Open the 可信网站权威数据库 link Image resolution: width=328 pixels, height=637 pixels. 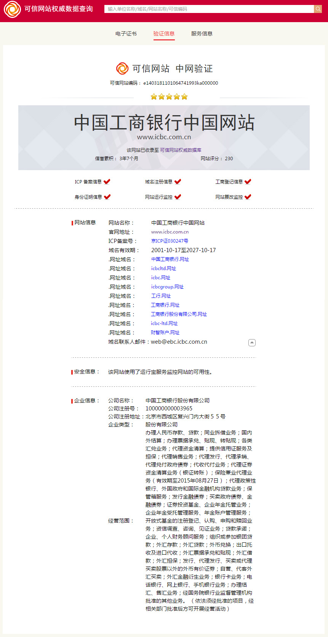click(x=181, y=150)
